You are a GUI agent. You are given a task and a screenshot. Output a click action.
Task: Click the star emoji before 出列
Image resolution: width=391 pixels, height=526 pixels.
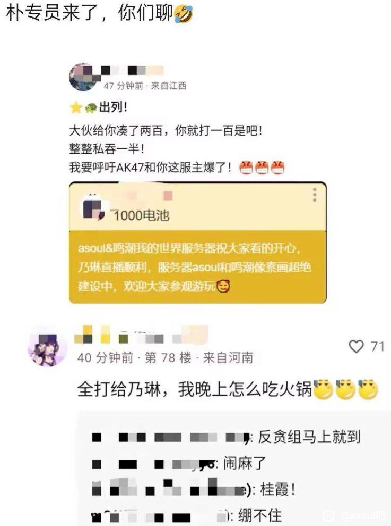click(76, 107)
